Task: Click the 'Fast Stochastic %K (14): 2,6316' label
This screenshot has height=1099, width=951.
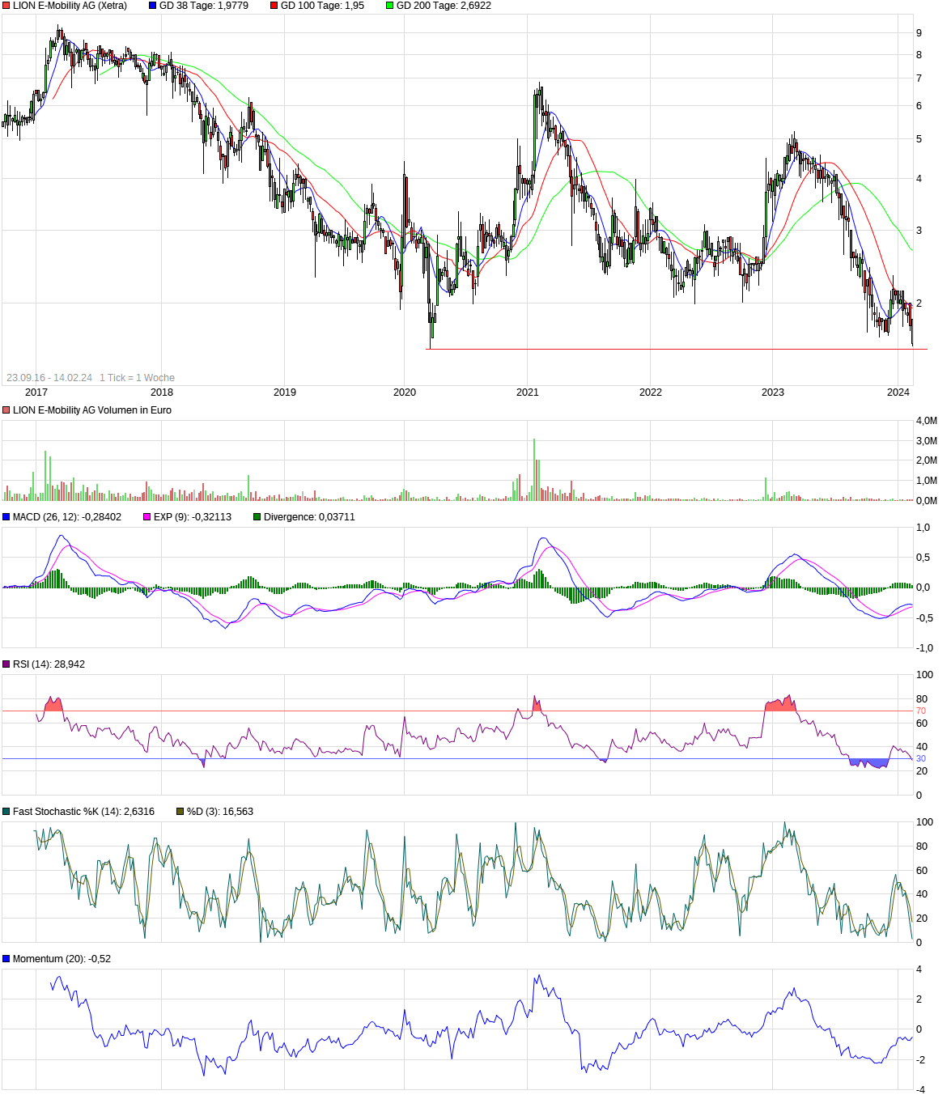Action: point(83,812)
